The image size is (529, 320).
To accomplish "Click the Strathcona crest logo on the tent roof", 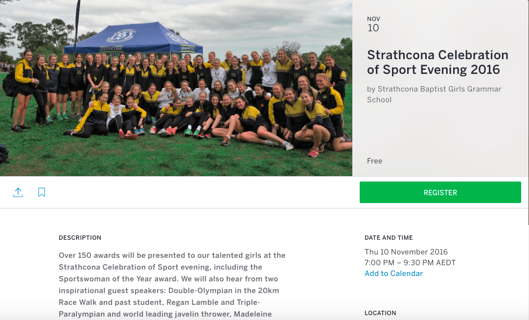I will tap(121, 36).
